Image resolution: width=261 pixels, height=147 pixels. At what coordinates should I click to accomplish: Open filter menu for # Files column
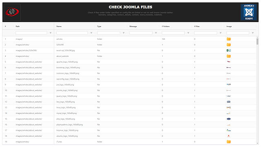pos(220,33)
